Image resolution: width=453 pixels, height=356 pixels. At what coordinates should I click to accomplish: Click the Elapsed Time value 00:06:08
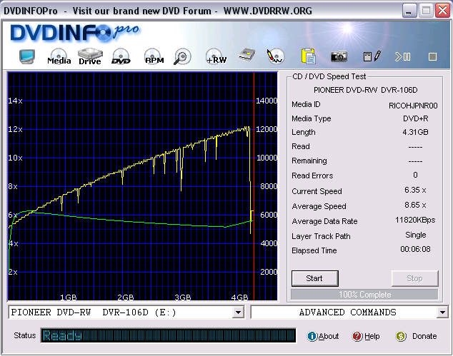pos(415,249)
